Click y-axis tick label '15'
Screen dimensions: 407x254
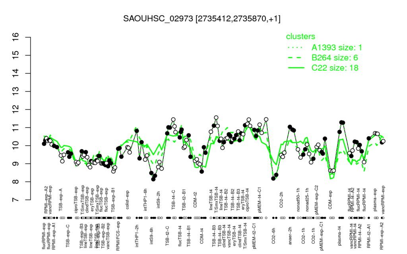pos(16,55)
